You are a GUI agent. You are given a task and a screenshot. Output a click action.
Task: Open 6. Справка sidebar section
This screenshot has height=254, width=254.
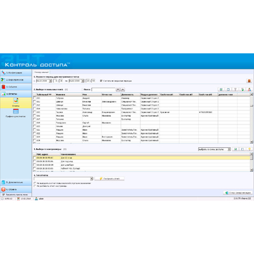click(x=16, y=189)
